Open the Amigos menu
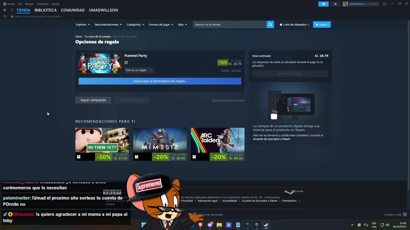Viewport: 410px width, 230px height. pyautogui.click(x=29, y=4)
